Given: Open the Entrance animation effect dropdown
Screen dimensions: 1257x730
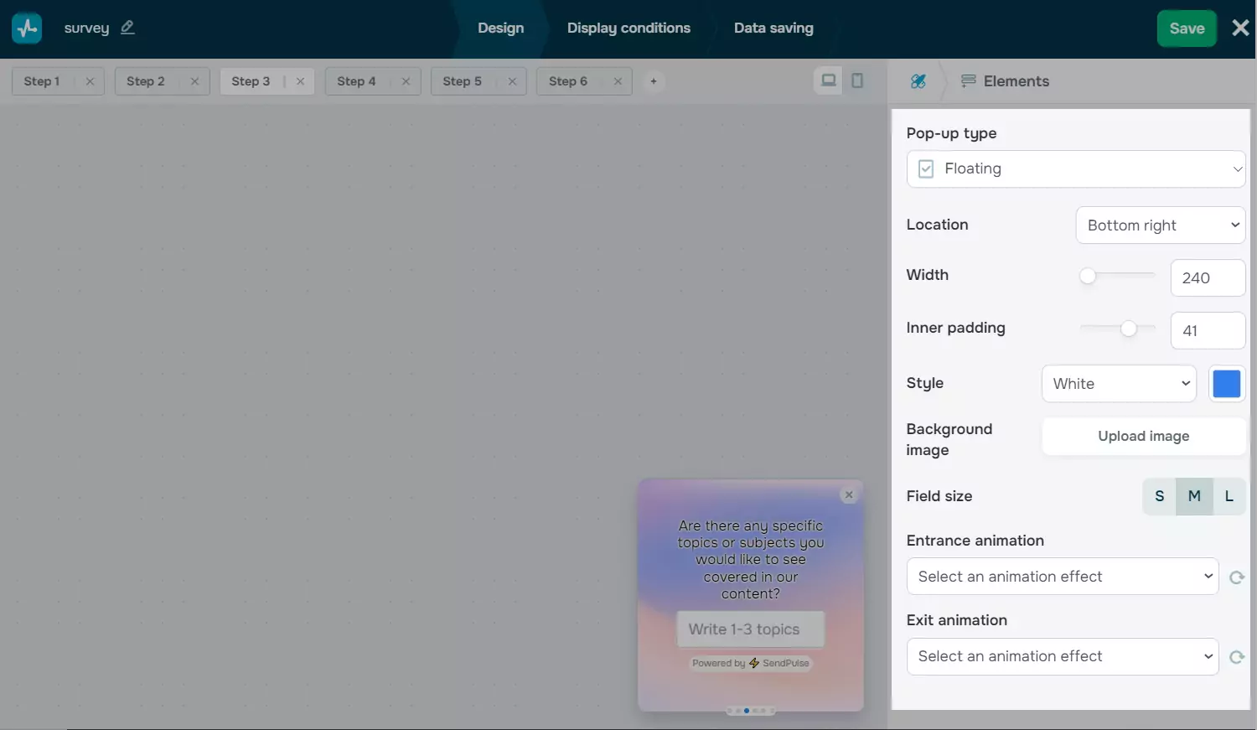Looking at the screenshot, I should coord(1062,577).
